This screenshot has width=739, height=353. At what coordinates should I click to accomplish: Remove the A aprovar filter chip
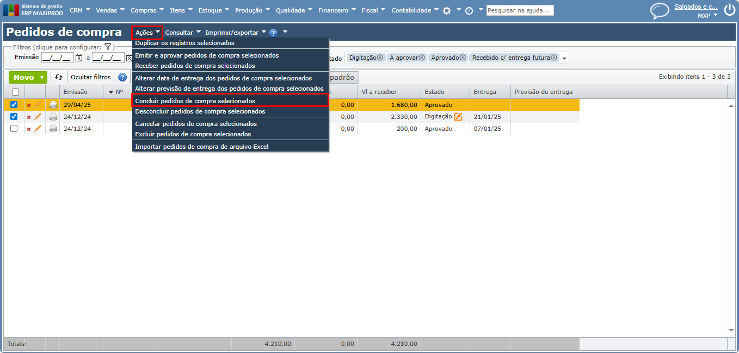422,58
